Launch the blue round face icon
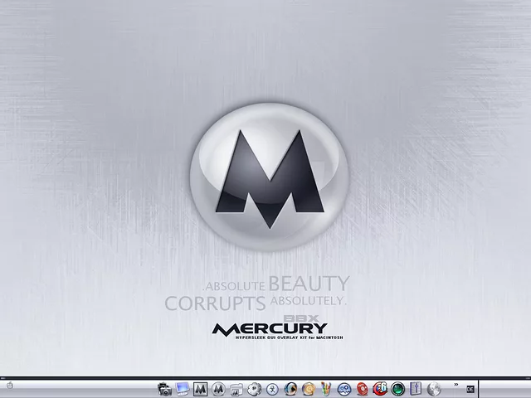531x398 pixels. click(x=344, y=389)
